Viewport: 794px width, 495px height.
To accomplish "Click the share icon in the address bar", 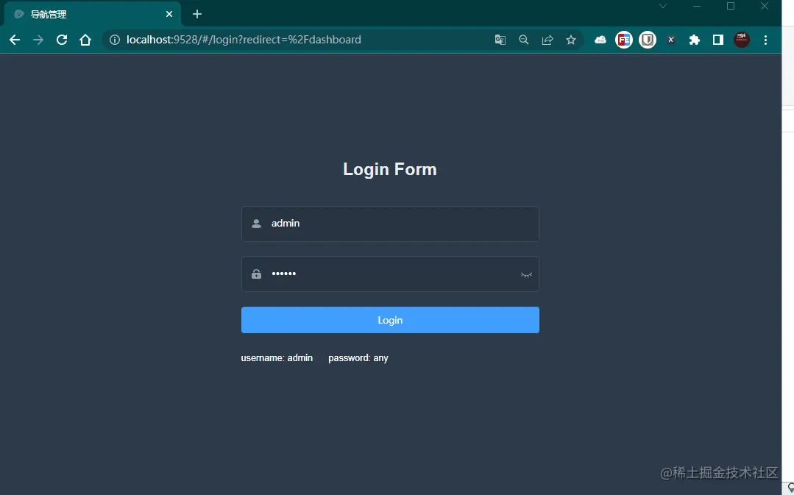I will 547,40.
